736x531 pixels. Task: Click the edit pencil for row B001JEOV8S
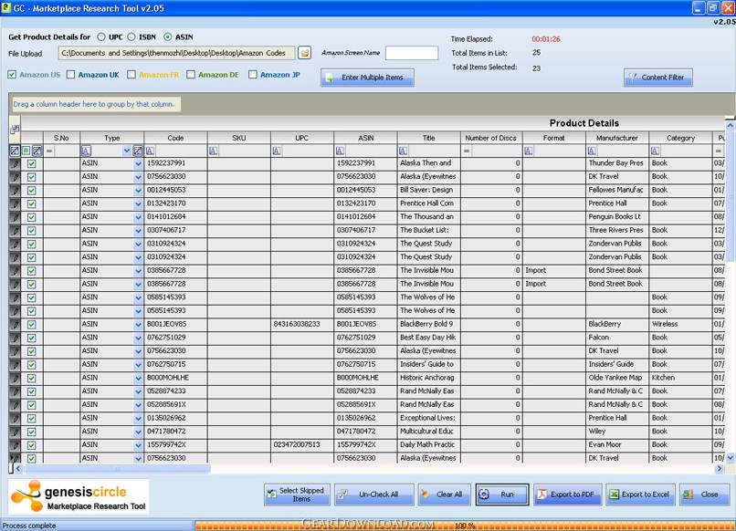point(15,325)
